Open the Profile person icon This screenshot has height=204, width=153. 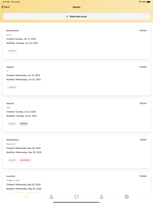pos(51,197)
